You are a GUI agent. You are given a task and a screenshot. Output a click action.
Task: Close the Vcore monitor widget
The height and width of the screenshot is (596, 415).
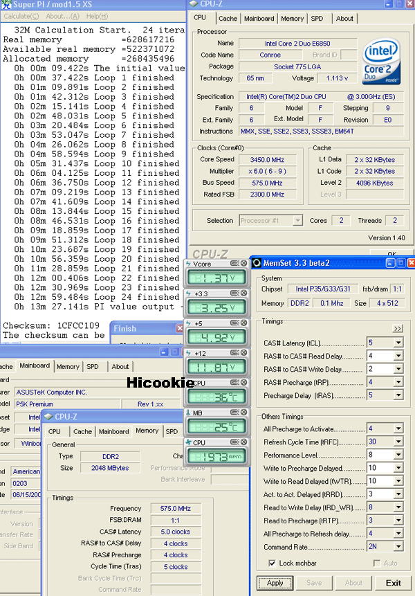pyautogui.click(x=243, y=264)
